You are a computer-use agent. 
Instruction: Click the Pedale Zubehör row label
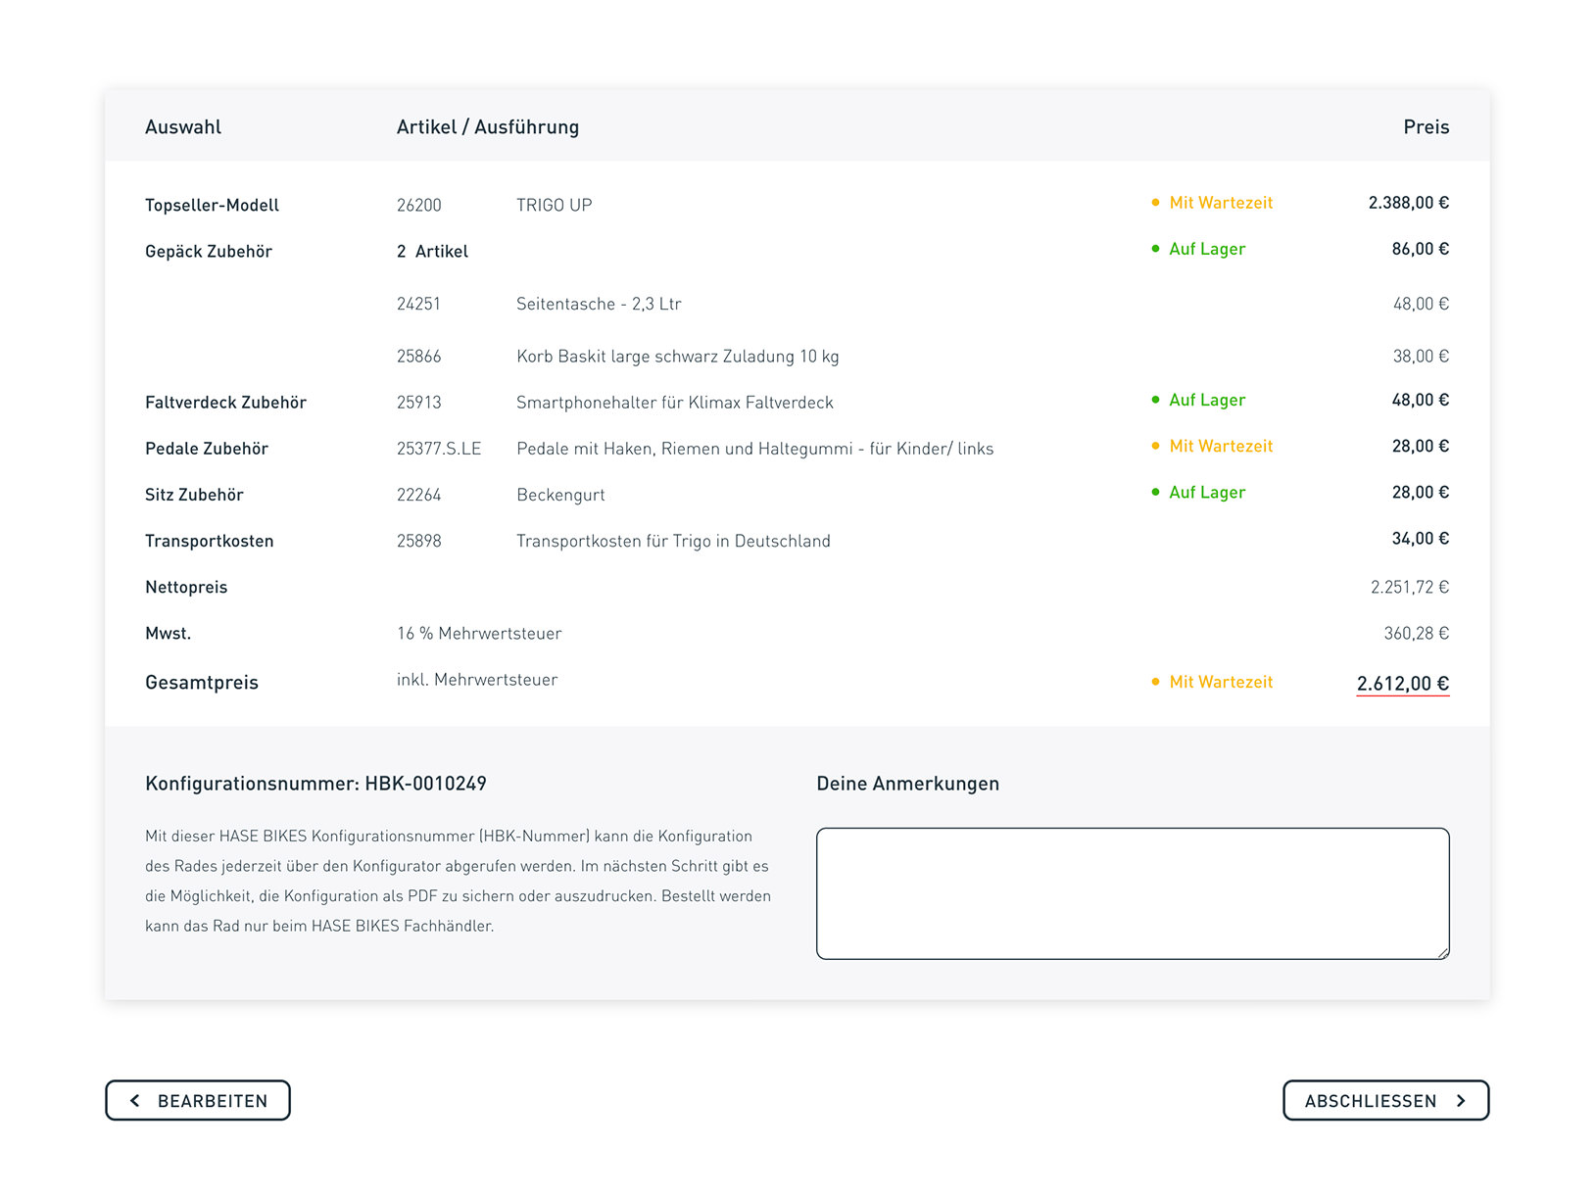tap(207, 449)
